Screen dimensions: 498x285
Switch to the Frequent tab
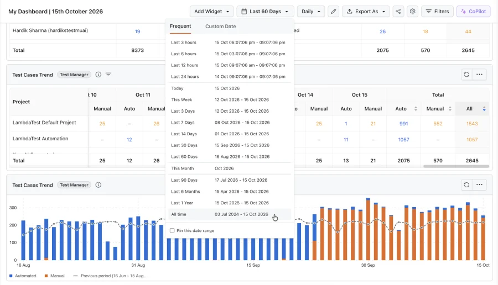tap(180, 27)
